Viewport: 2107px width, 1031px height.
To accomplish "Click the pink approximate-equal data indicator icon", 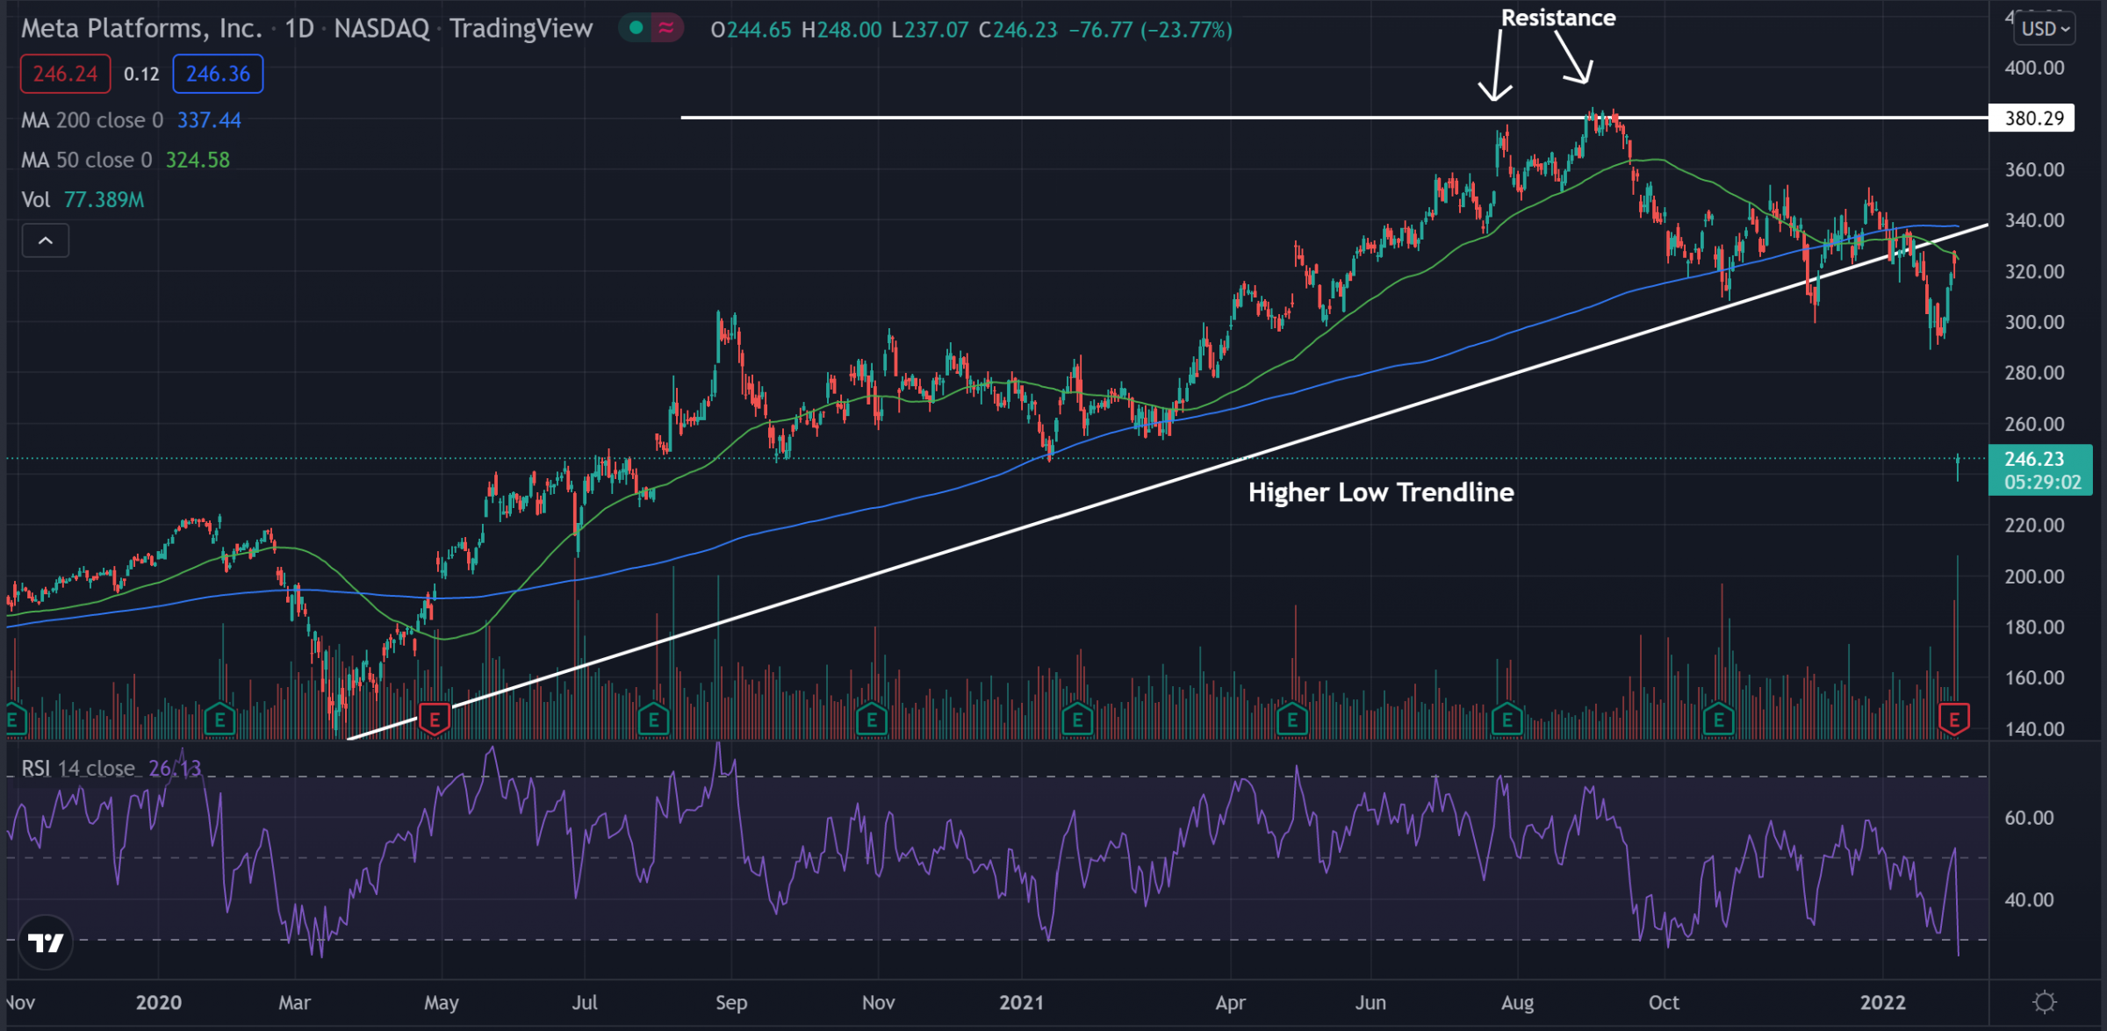I will tap(666, 29).
